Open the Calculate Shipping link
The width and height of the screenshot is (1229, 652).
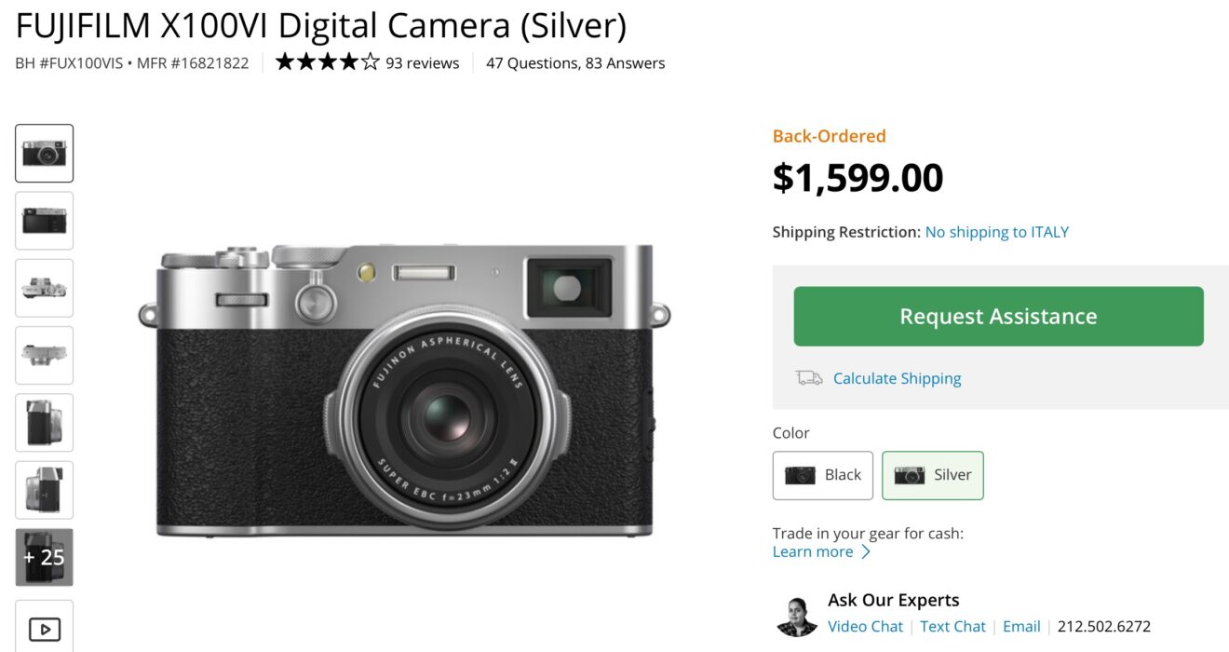[897, 378]
